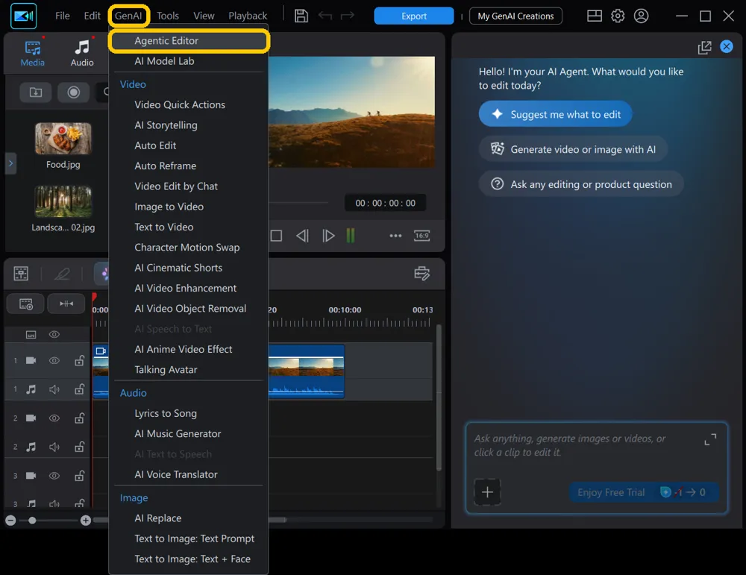The width and height of the screenshot is (746, 575).
Task: Toggle visibility of video track 2
Action: point(54,418)
